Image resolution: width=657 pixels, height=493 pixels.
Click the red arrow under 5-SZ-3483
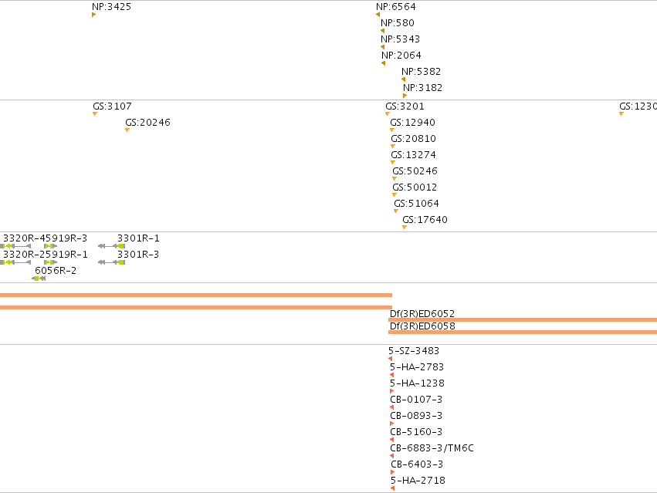(391, 359)
